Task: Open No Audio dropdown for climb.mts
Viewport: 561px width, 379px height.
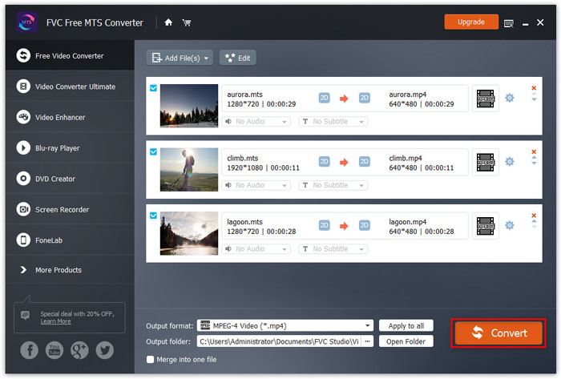Action: click(x=256, y=185)
